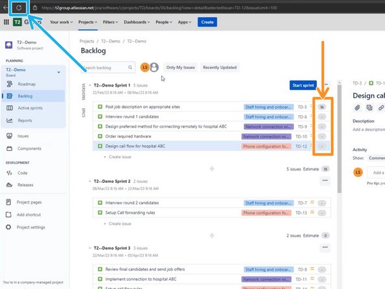385x289 pixels.
Task: Collapse T2--Demo Sprint 3 section
Action: click(x=90, y=248)
